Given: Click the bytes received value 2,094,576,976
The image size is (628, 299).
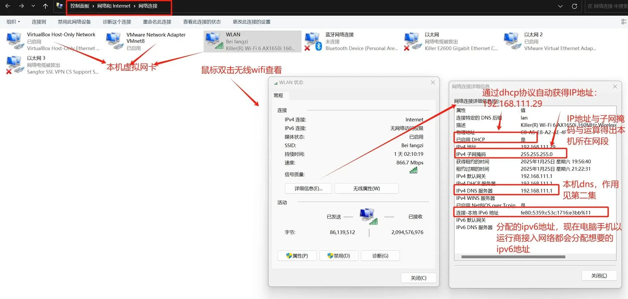Looking at the screenshot, I should pos(407,232).
